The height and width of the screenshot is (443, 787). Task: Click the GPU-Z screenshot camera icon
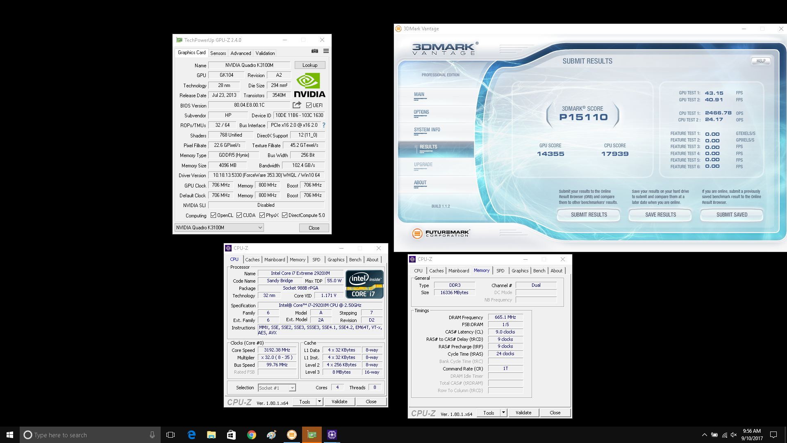coord(314,51)
